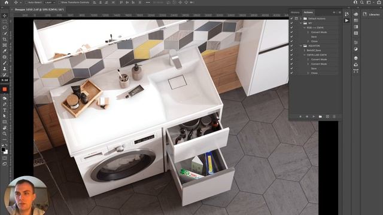Viewport: 383px width, 215px height.
Task: Click the background color swatch
Action: pos(6,152)
